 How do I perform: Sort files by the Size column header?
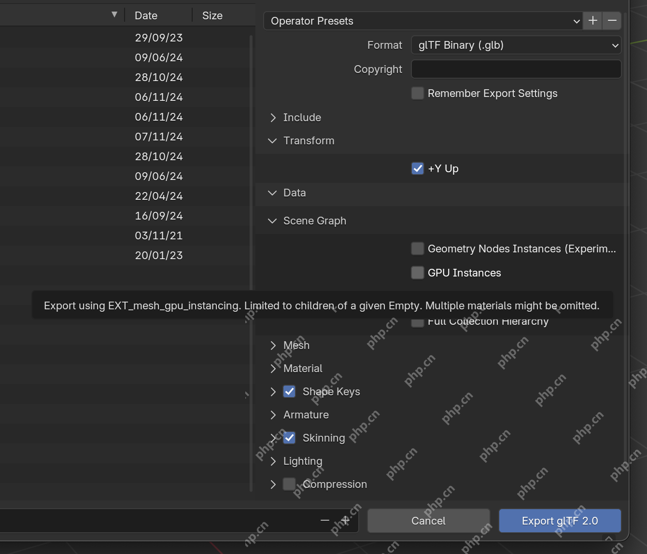[223, 15]
